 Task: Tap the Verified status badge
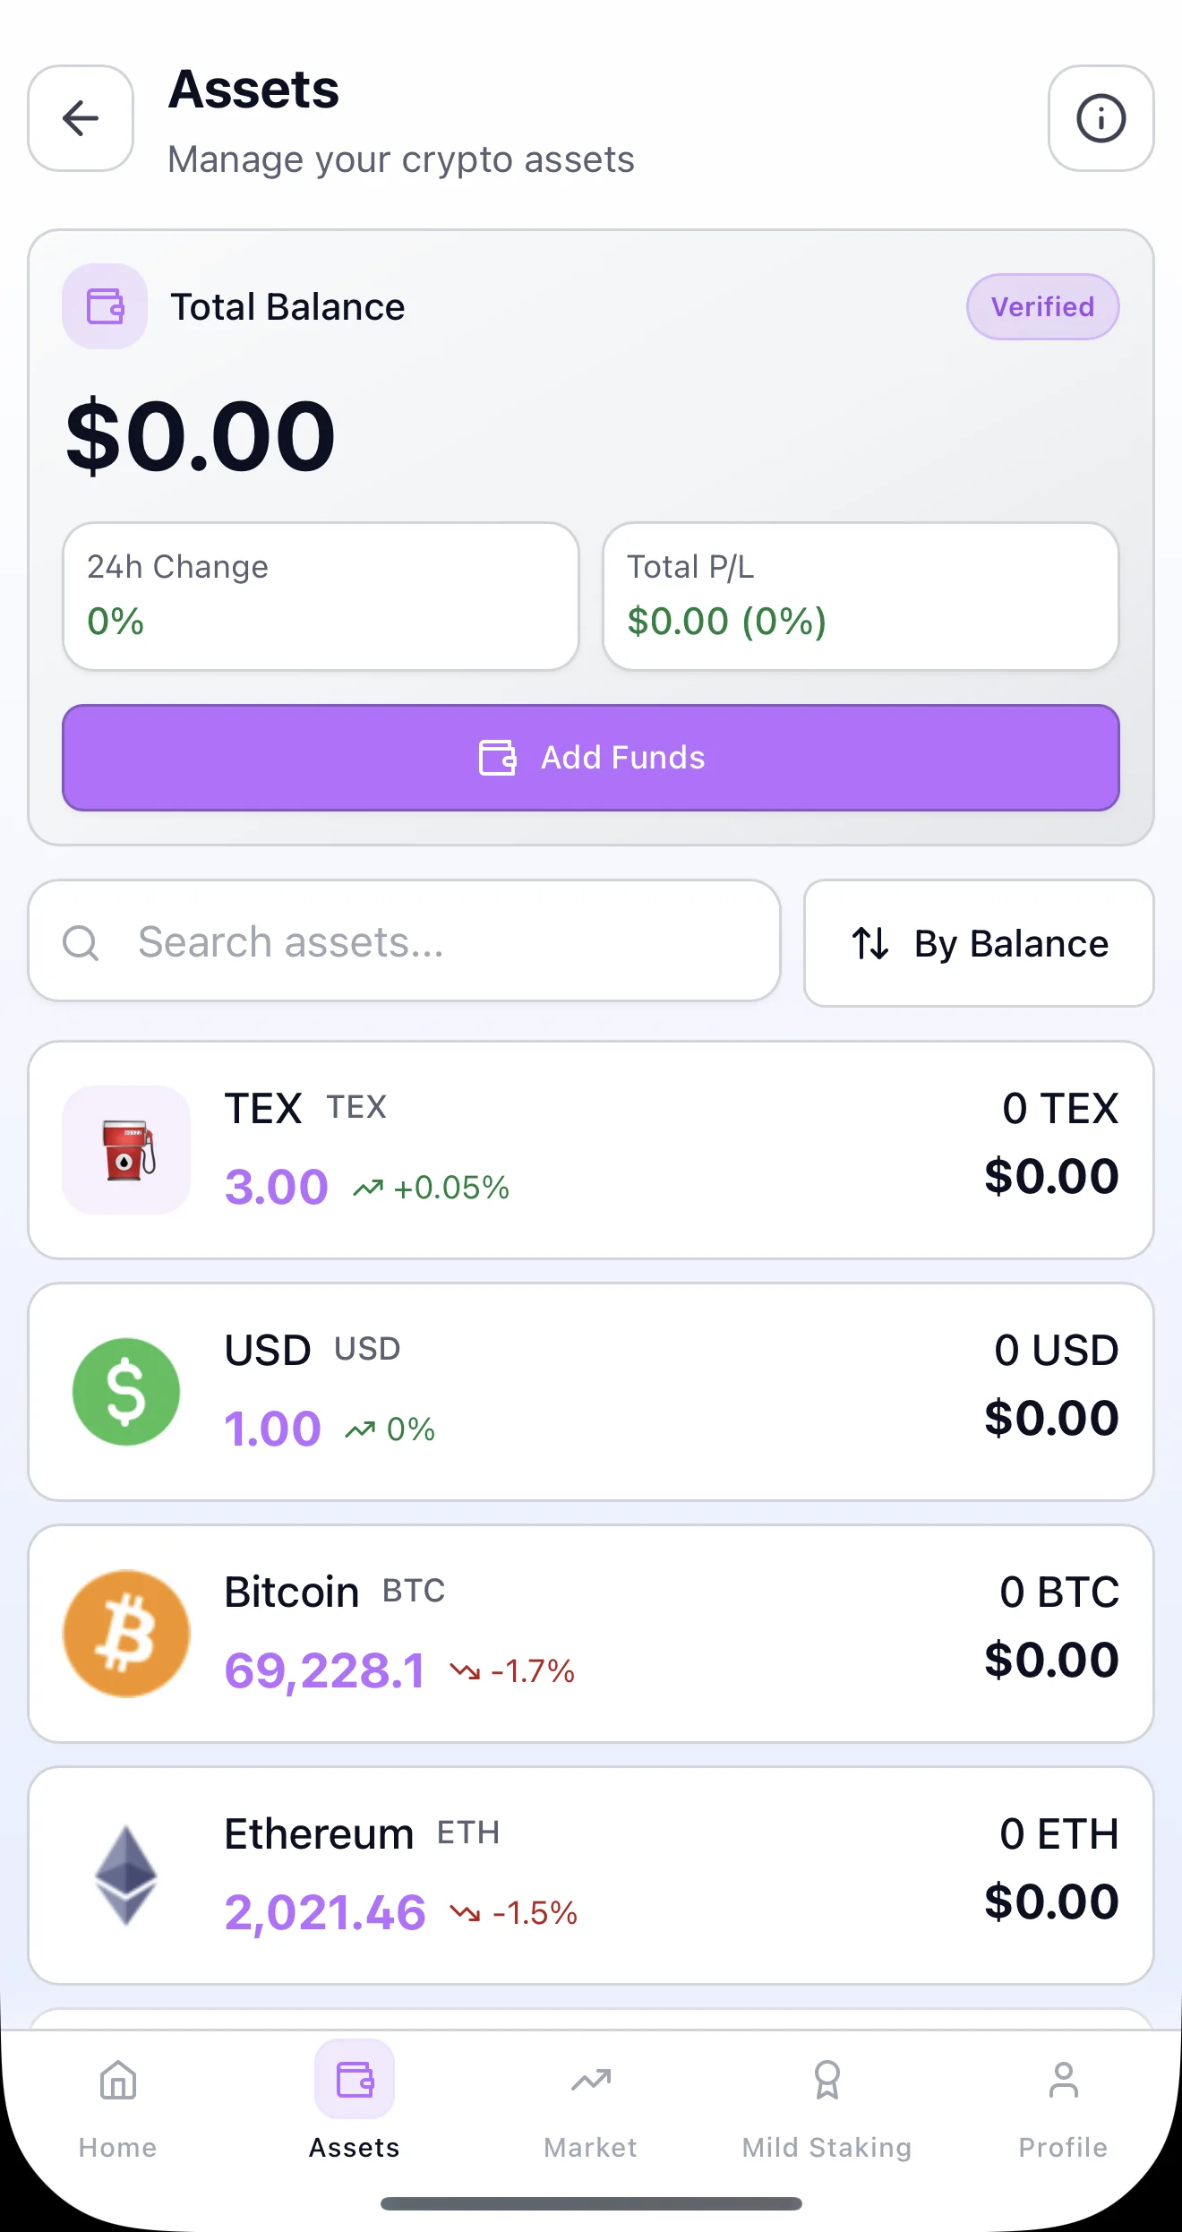[x=1042, y=306]
